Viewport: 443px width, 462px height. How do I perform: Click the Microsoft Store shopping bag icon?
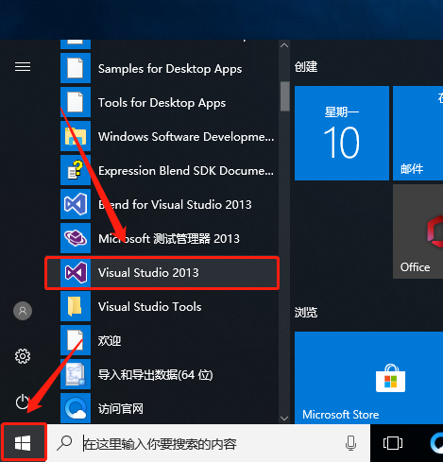(x=390, y=378)
